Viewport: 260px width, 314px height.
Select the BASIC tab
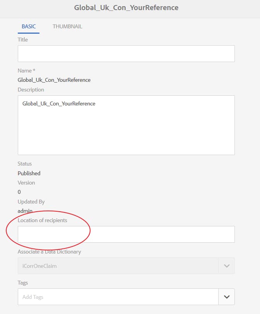pos(28,26)
